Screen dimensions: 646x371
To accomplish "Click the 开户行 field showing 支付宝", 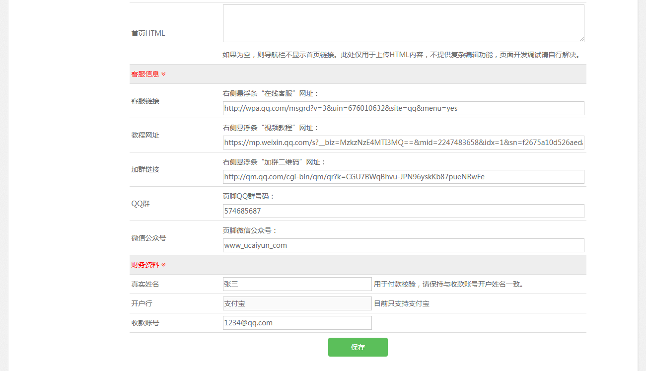I will tap(297, 303).
